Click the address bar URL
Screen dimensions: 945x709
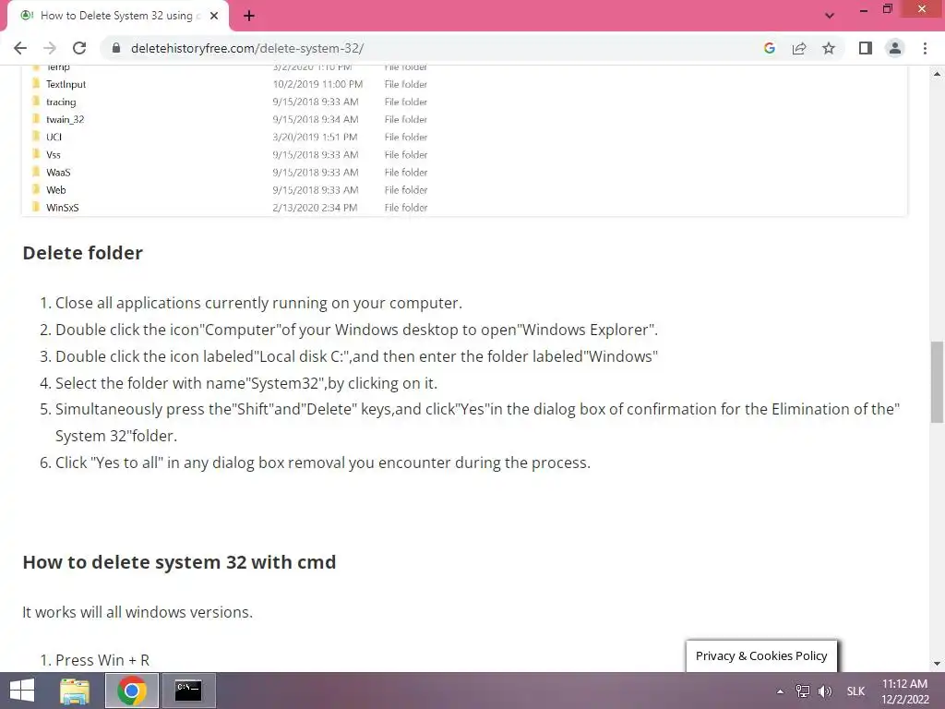point(247,48)
